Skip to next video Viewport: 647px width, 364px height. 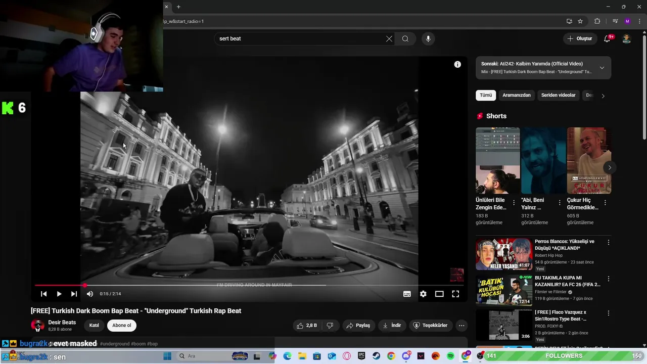tap(74, 294)
